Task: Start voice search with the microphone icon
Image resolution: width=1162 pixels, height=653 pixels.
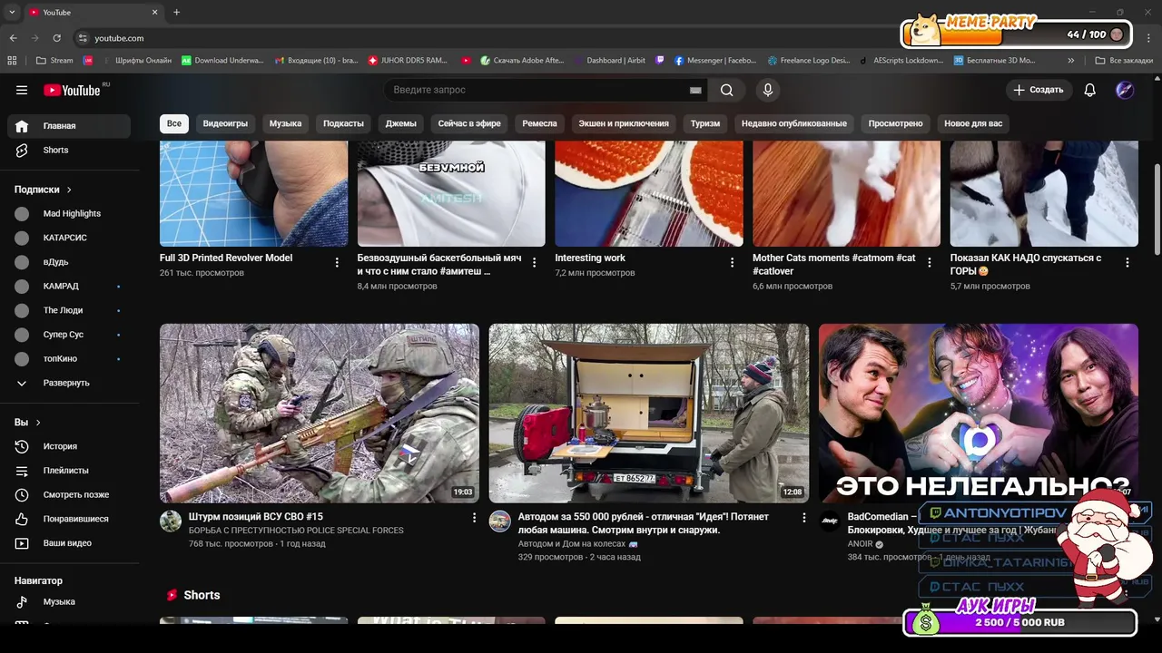Action: pyautogui.click(x=768, y=90)
